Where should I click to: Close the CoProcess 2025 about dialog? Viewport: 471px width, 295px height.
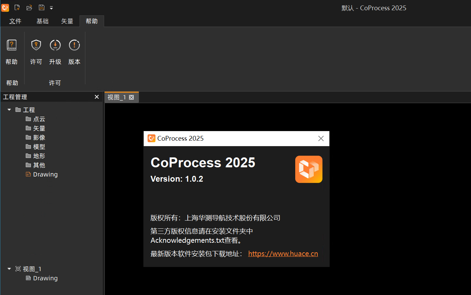tap(320, 138)
